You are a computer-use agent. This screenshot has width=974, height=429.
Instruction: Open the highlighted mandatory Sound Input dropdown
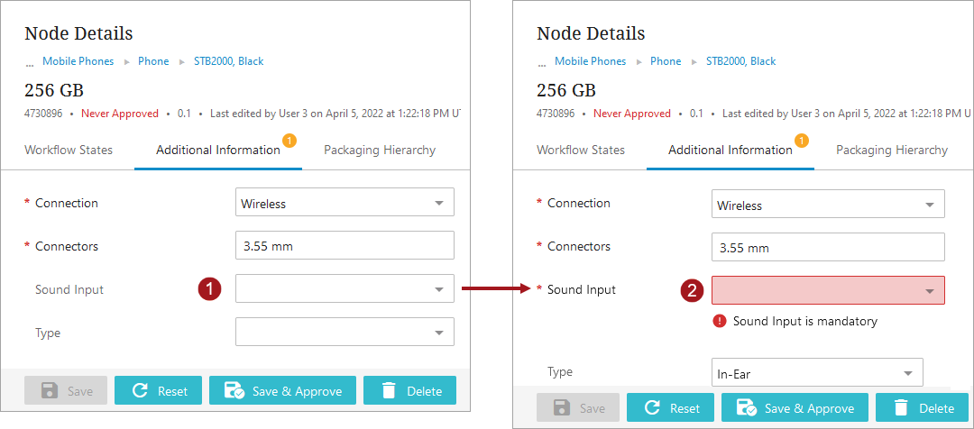point(828,290)
